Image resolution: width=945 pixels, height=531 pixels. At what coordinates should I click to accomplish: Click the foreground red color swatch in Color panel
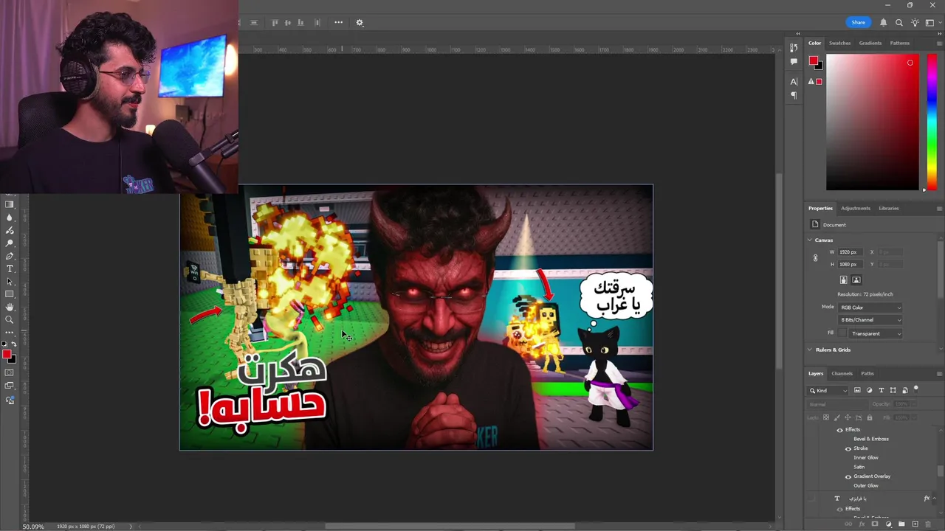pyautogui.click(x=813, y=60)
